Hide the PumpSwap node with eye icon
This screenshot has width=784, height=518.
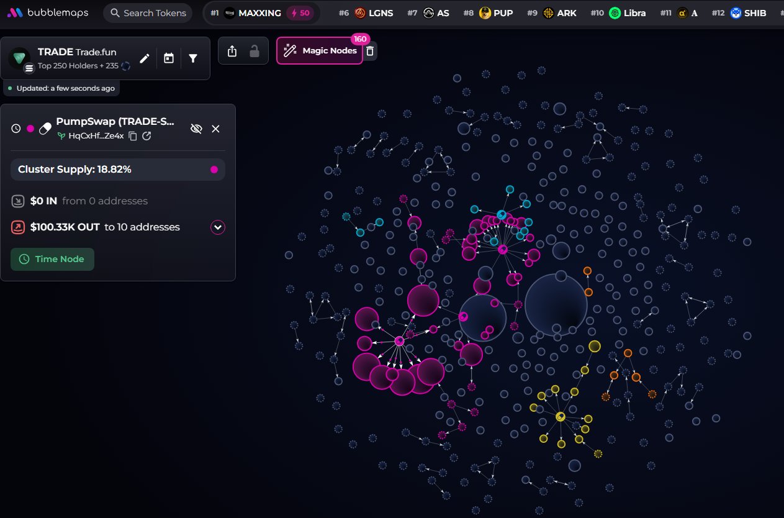tap(196, 129)
